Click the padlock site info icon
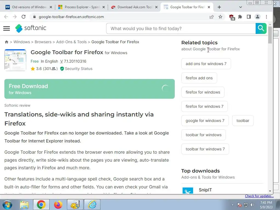 point(35,17)
